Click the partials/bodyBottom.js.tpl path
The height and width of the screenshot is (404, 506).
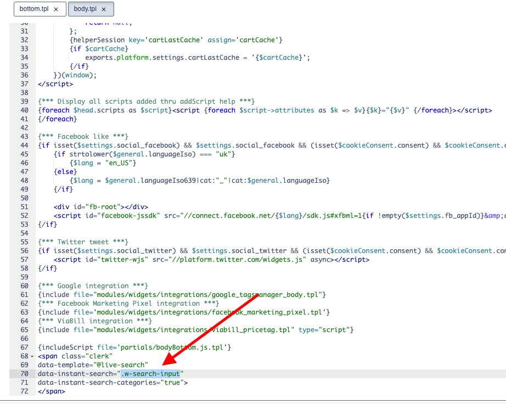[x=170, y=347]
